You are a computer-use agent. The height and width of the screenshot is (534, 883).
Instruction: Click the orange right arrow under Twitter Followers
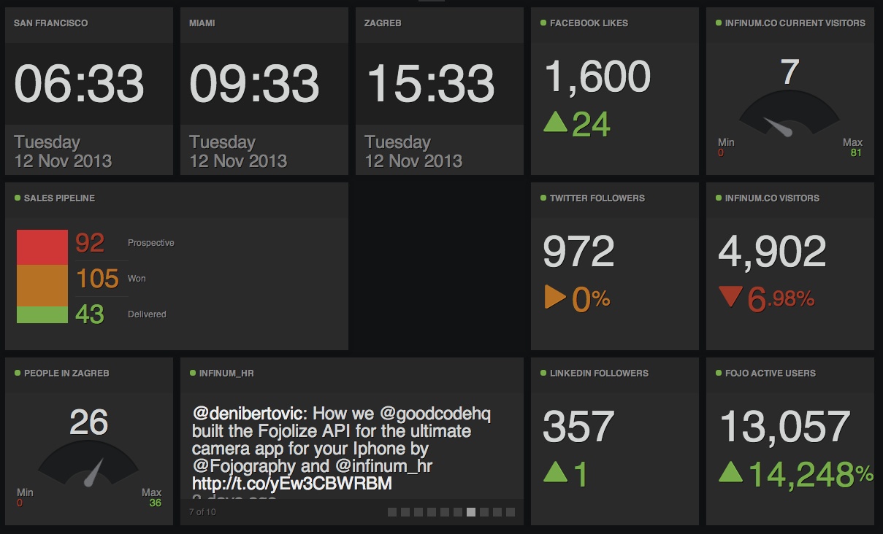tap(555, 298)
